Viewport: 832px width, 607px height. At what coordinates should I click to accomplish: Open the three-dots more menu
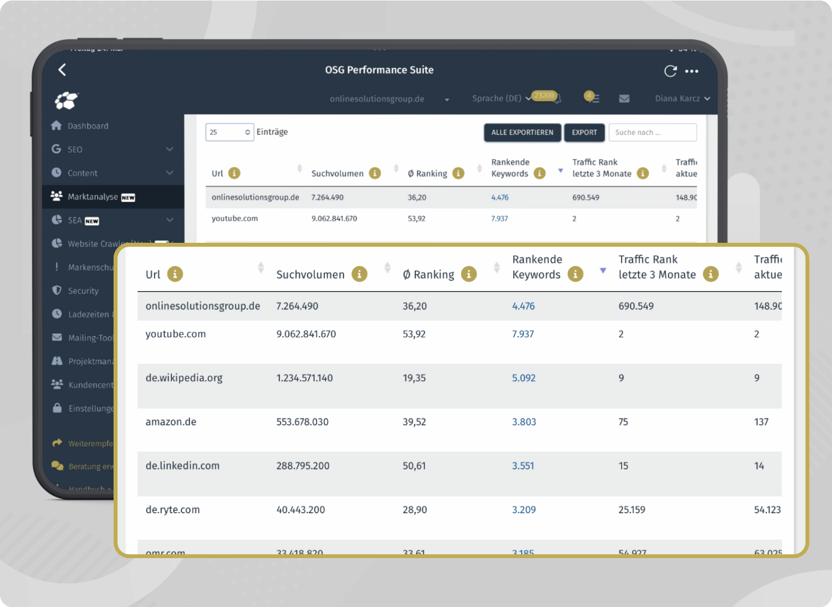(692, 71)
